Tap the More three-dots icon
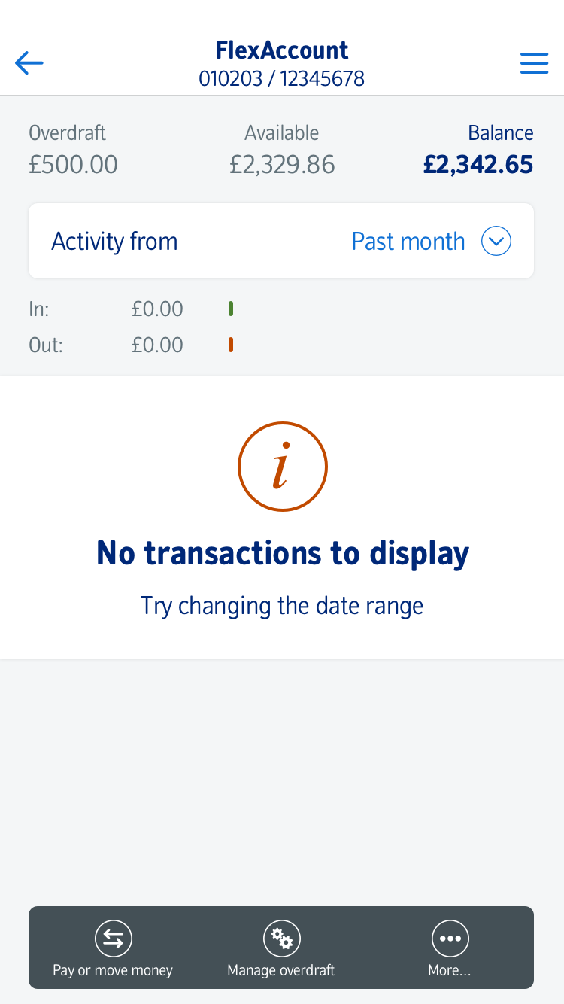 (450, 939)
